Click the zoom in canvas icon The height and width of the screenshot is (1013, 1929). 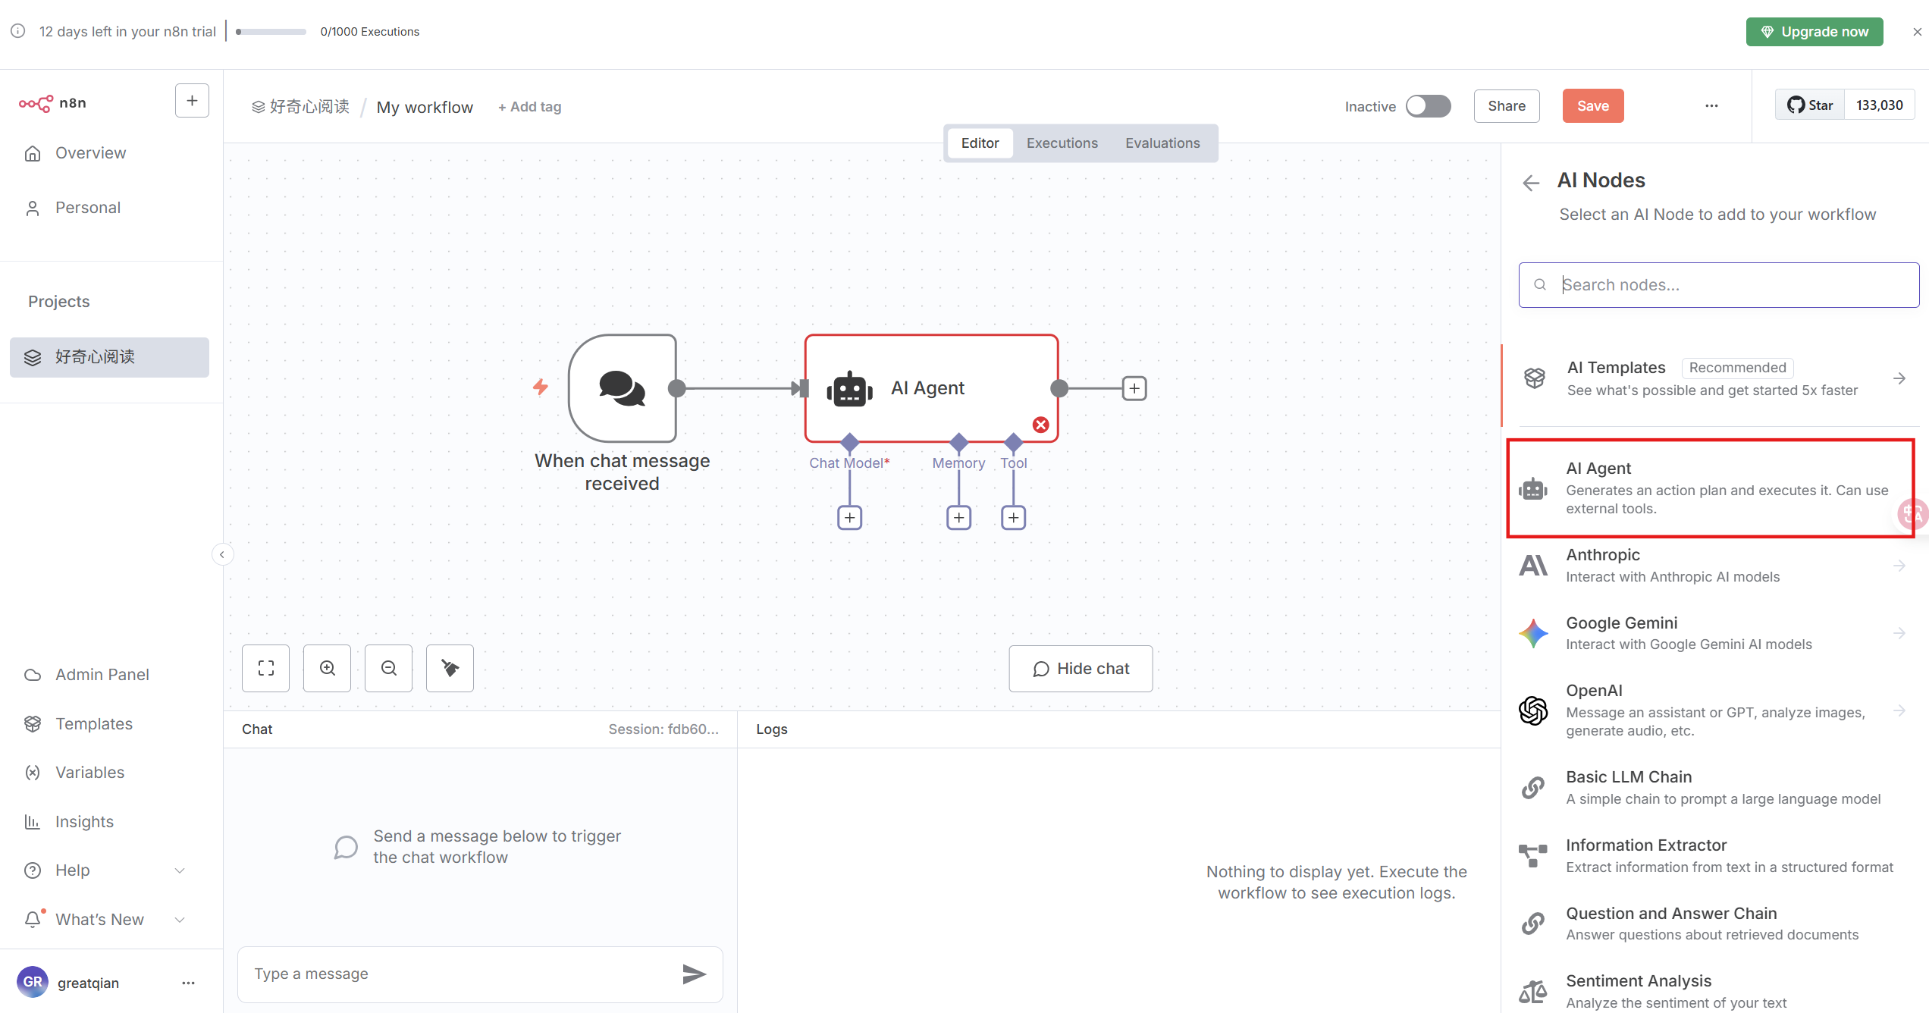point(327,668)
